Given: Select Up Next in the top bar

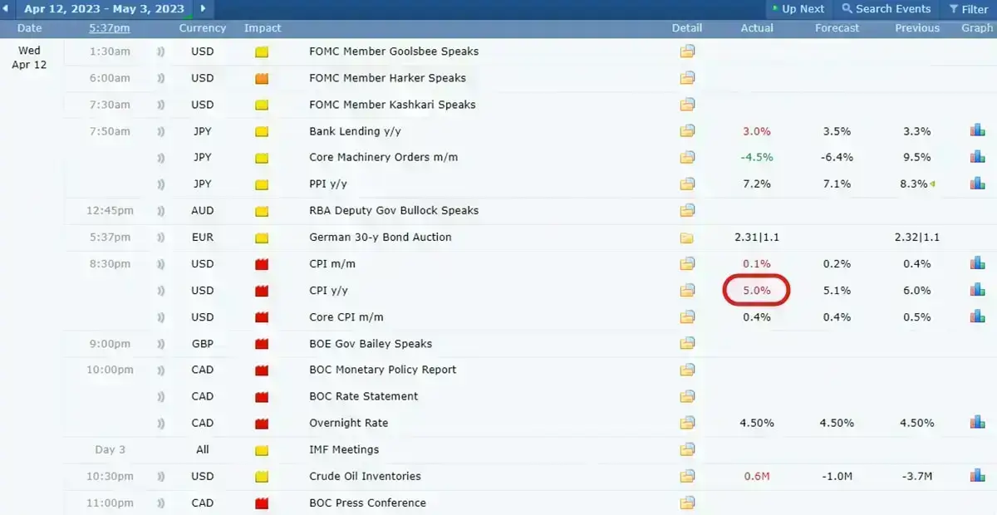Looking at the screenshot, I should [797, 9].
